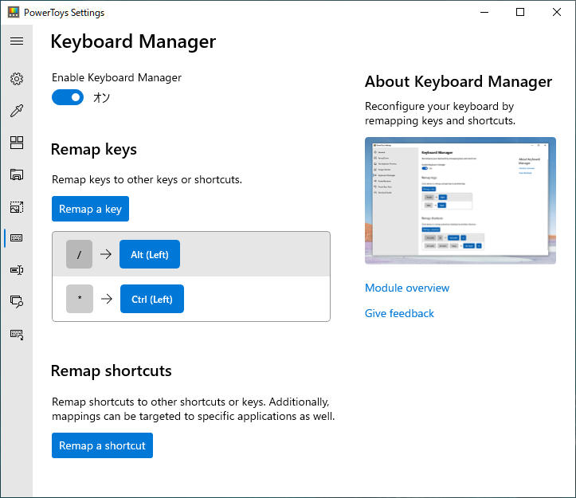576x498 pixels.
Task: Click the PowerToys app icon in title bar
Action: (14, 12)
